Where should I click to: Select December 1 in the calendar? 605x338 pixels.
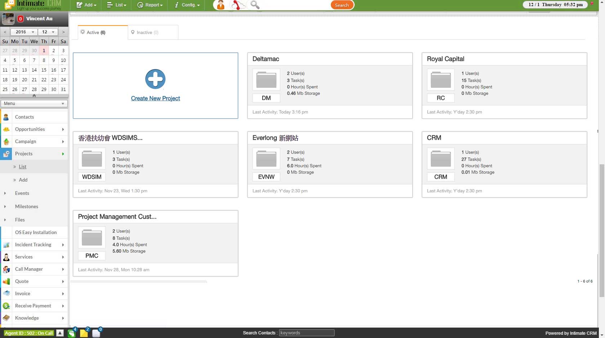[x=44, y=51]
